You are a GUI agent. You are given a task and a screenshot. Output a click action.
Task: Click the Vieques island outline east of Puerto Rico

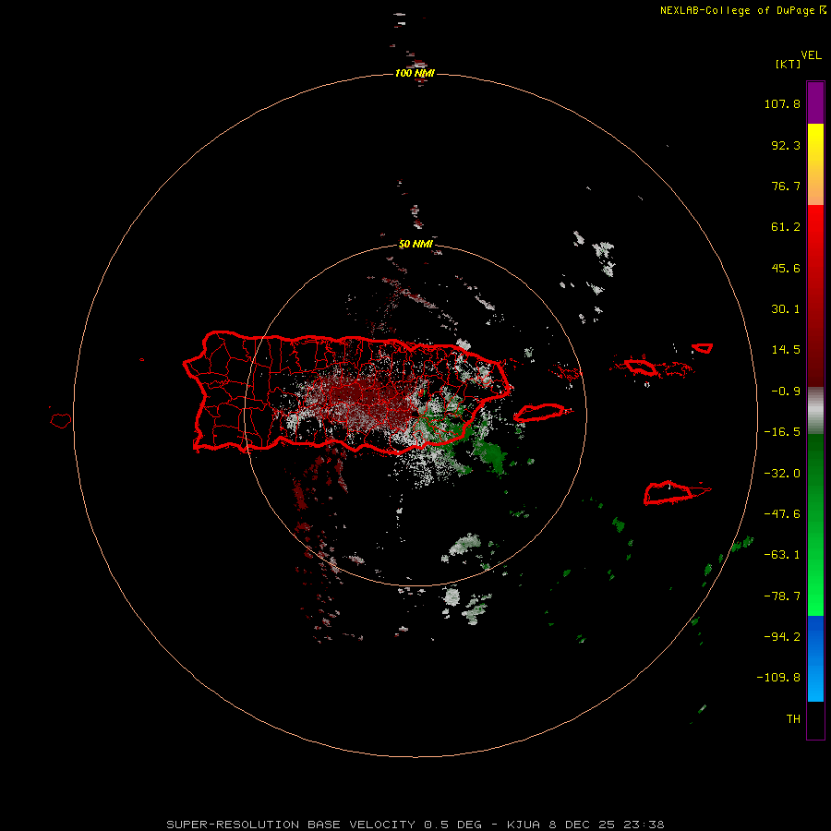(542, 412)
